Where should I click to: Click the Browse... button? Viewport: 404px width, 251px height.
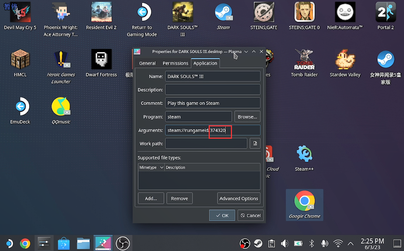pyautogui.click(x=247, y=117)
